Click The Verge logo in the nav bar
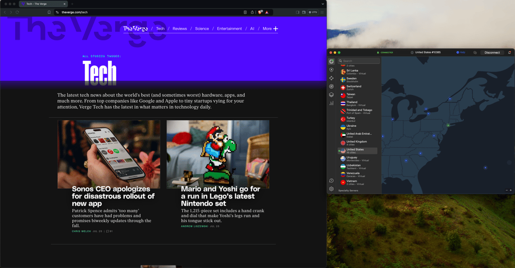The height and width of the screenshot is (268, 515). point(135,29)
